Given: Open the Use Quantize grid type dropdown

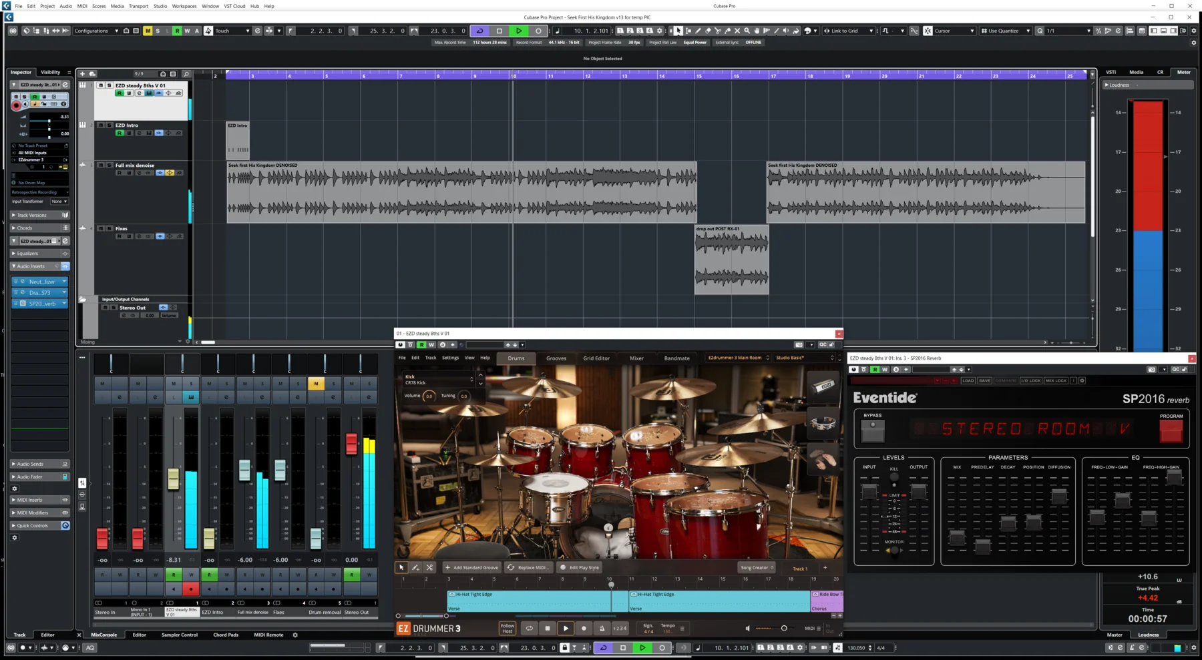Looking at the screenshot, I should [1006, 31].
